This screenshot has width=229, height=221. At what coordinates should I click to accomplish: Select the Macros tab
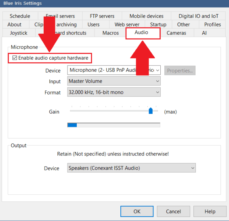111,33
